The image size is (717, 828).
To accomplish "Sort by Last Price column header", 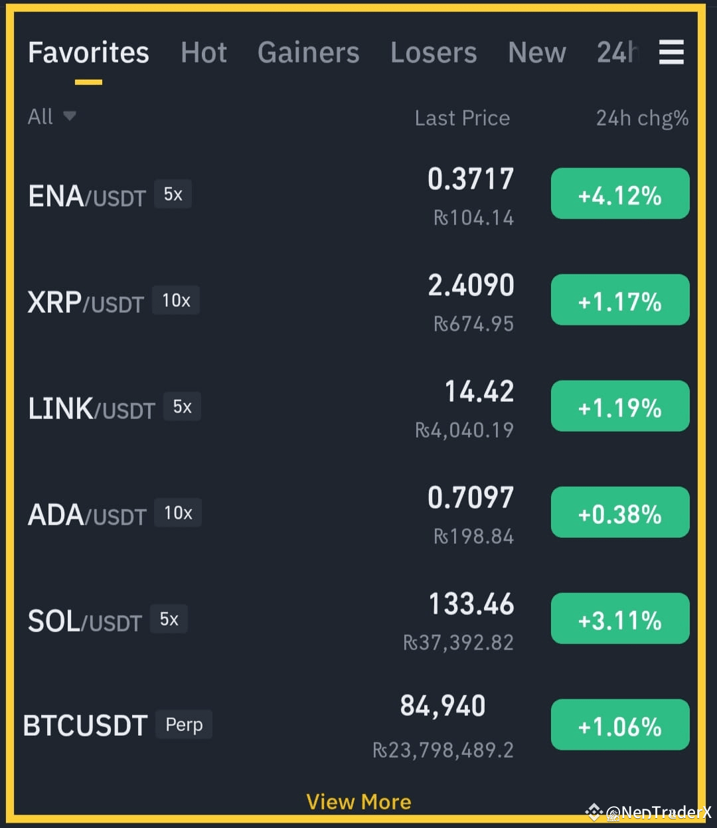I will (x=462, y=118).
